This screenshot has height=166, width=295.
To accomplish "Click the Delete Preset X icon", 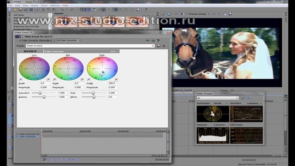I will point(164,46).
